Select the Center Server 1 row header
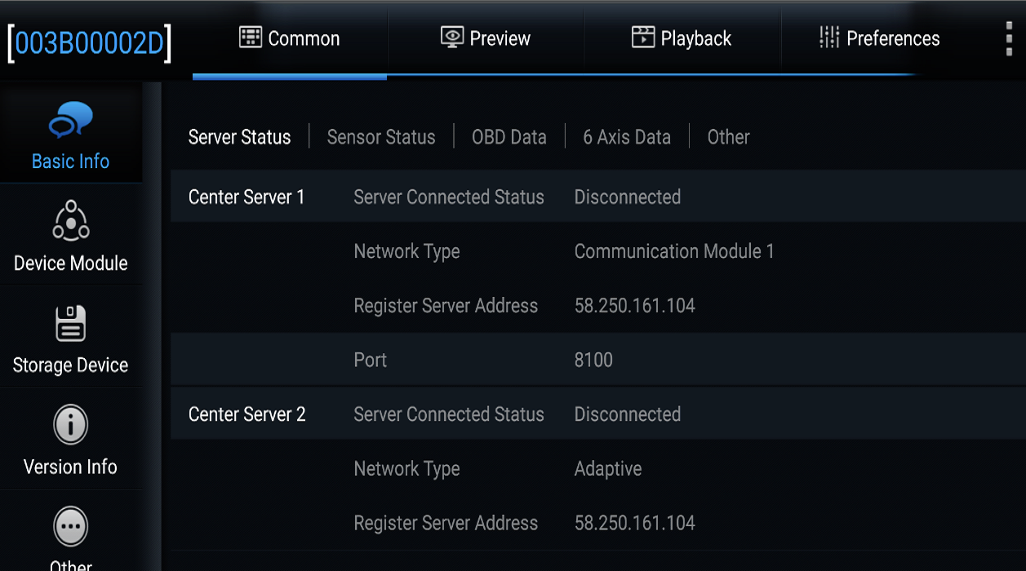1026x571 pixels. [x=247, y=197]
